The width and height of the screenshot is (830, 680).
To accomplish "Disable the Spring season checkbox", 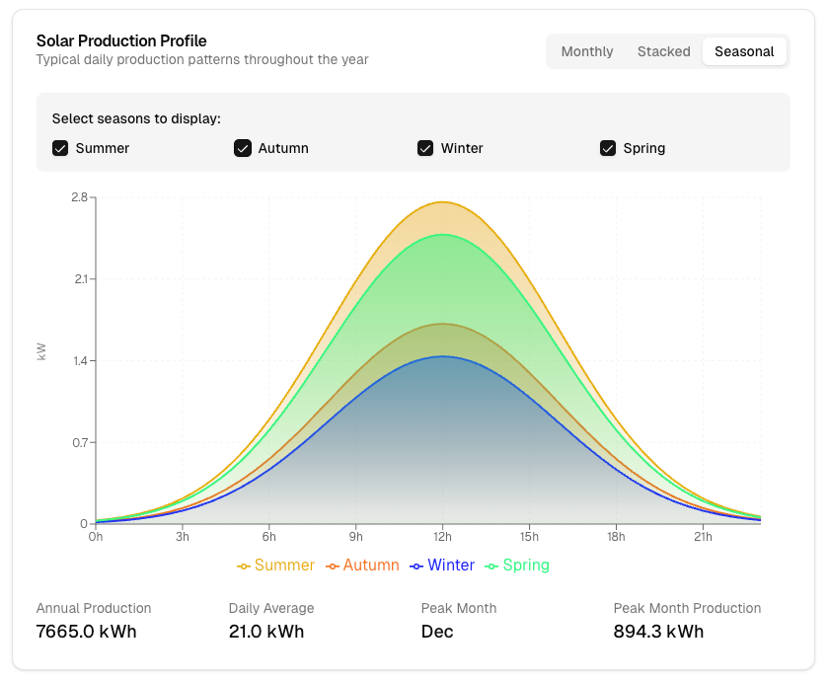I will [x=608, y=148].
